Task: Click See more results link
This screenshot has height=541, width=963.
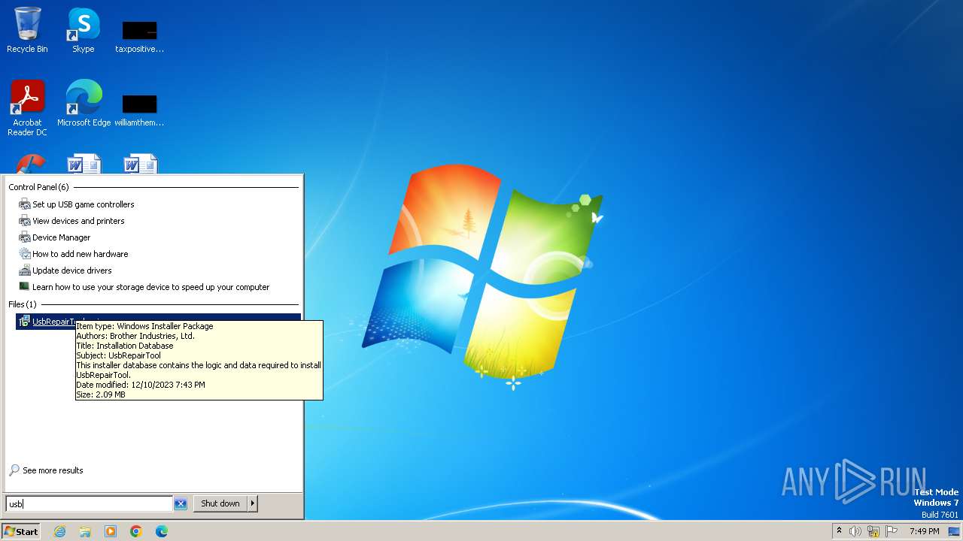Action: click(x=53, y=470)
